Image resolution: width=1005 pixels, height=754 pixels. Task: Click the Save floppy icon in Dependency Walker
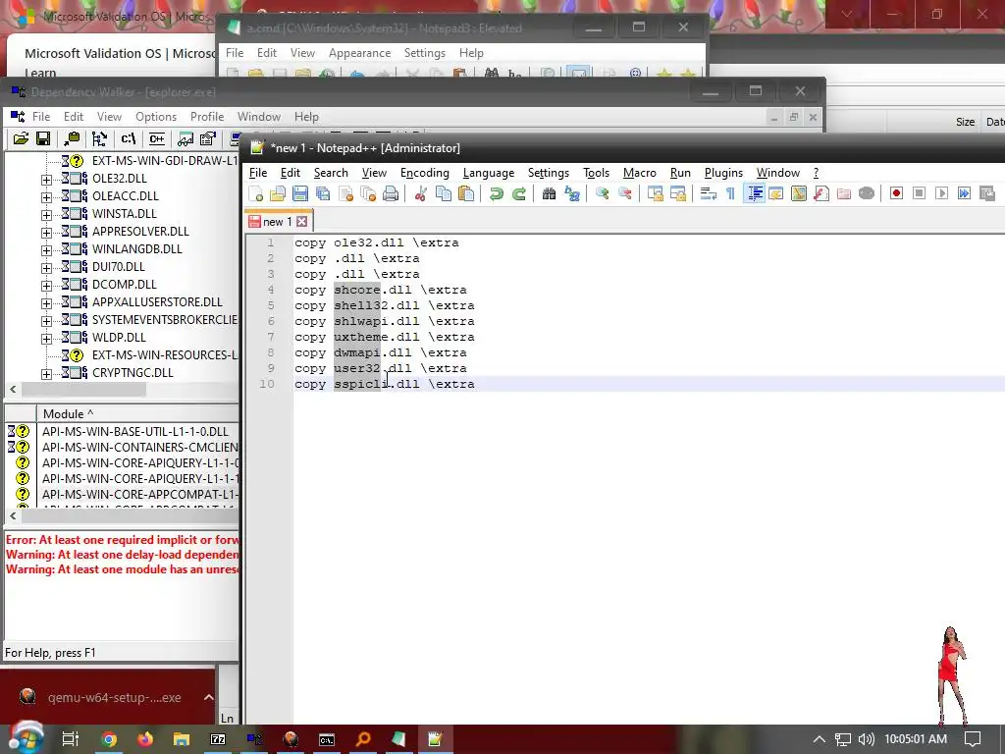pyautogui.click(x=43, y=138)
